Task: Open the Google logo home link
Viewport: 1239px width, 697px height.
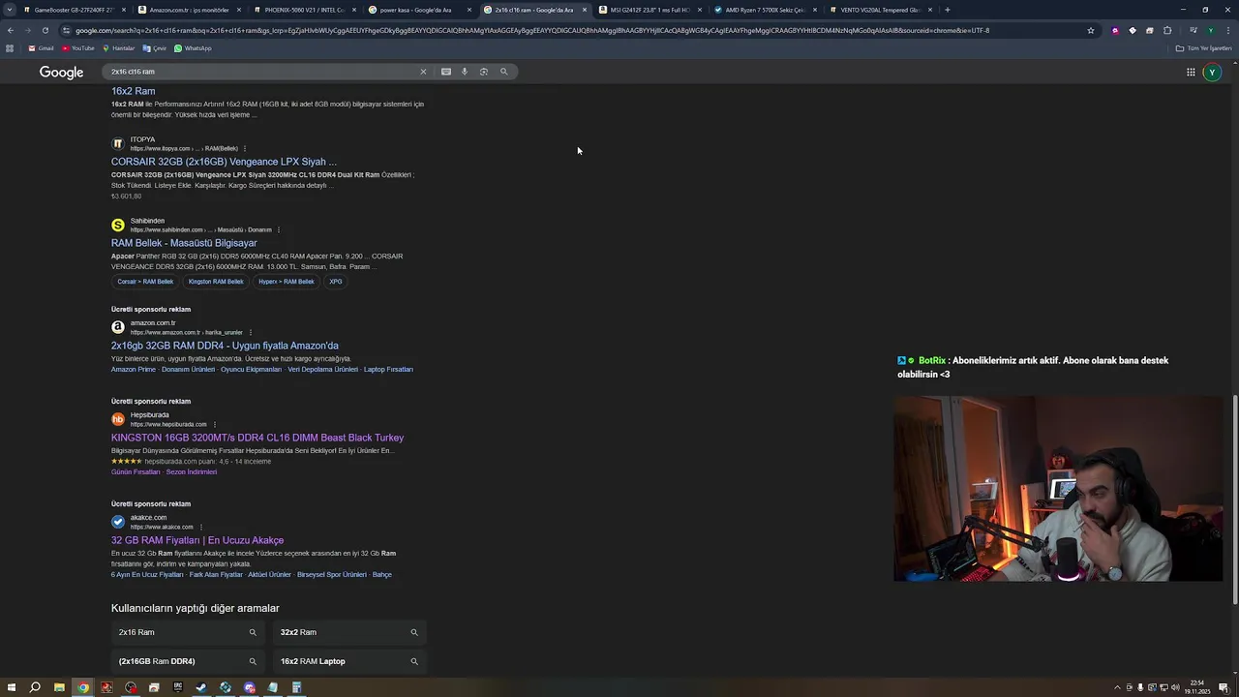Action: coord(61,73)
